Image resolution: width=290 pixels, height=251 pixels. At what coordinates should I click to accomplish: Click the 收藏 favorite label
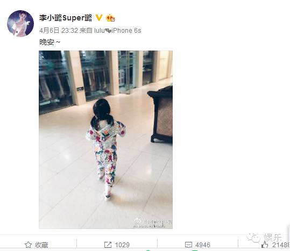pyautogui.click(x=41, y=245)
